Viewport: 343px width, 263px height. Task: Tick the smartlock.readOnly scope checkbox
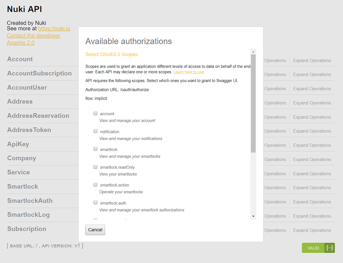coord(95,167)
